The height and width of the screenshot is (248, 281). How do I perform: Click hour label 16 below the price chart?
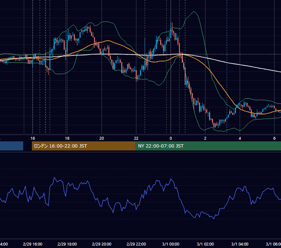coord(33,138)
